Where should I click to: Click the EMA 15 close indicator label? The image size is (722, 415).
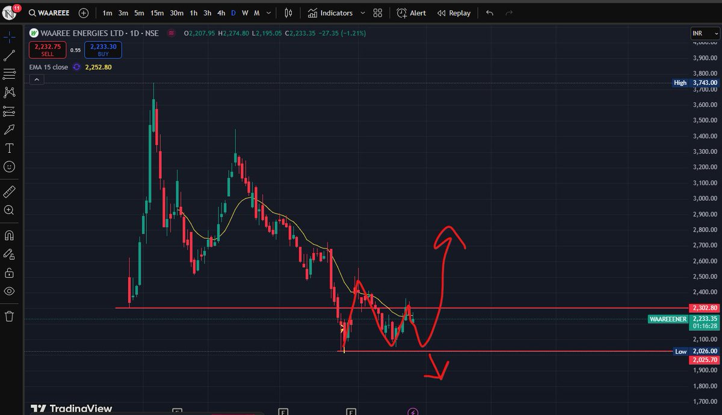49,67
